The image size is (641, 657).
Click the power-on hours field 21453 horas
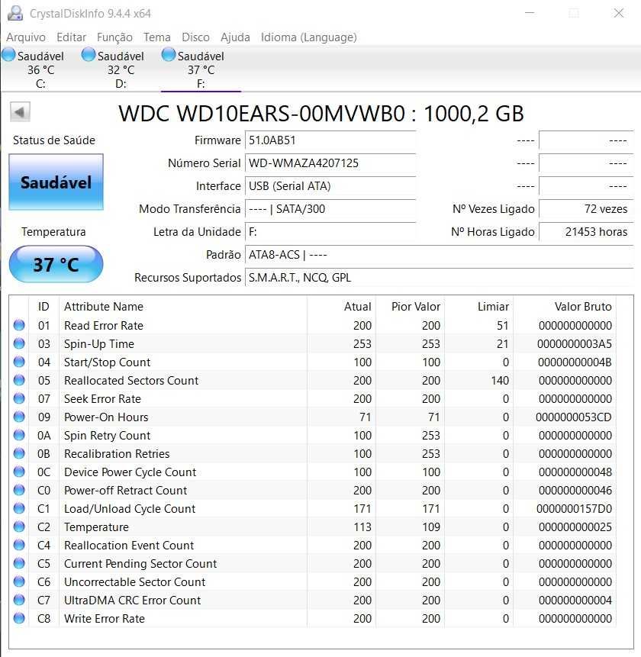tap(586, 232)
